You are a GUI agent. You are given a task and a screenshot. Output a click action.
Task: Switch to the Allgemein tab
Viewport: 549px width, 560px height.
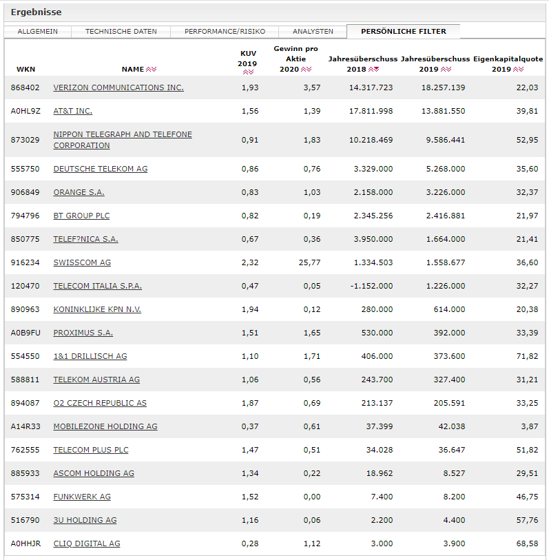point(37,32)
